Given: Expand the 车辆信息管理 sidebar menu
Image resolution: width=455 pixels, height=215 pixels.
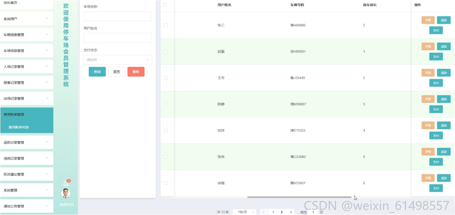Looking at the screenshot, I should coord(27,35).
